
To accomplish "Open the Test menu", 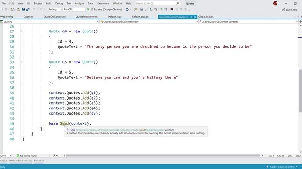I will pyautogui.click(x=69, y=3).
